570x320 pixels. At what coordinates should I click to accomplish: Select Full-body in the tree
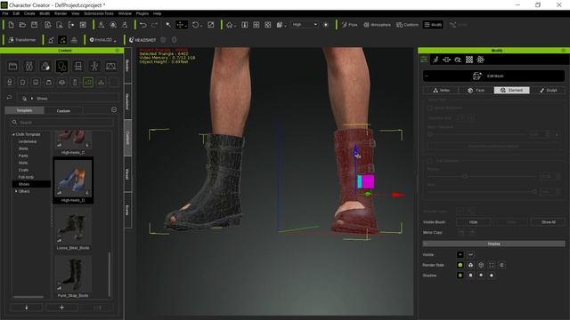coord(26,177)
